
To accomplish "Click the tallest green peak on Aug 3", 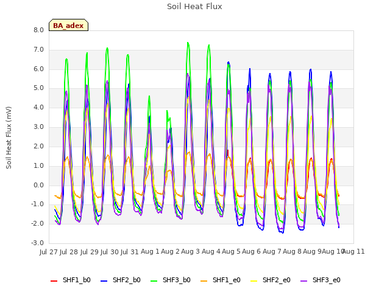I will coord(188,43).
